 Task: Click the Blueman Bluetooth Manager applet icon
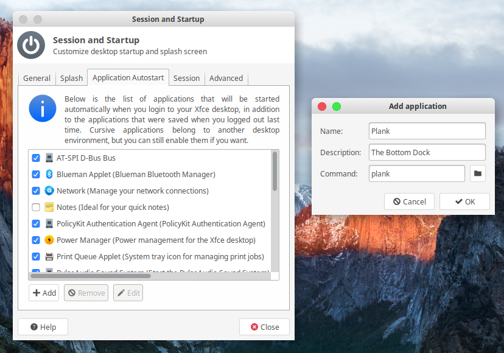pos(49,174)
